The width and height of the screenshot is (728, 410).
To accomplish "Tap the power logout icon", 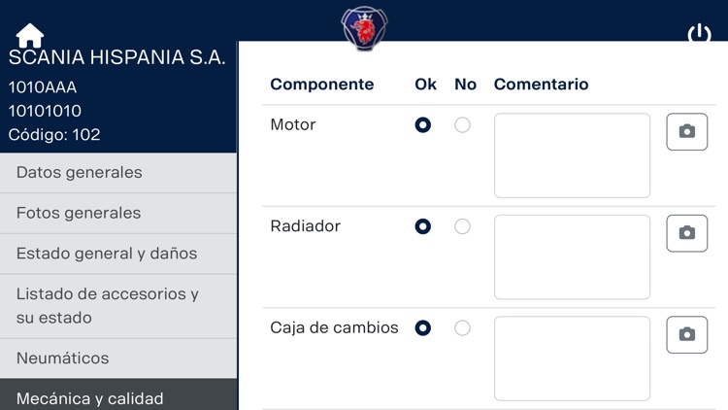I will point(699,34).
